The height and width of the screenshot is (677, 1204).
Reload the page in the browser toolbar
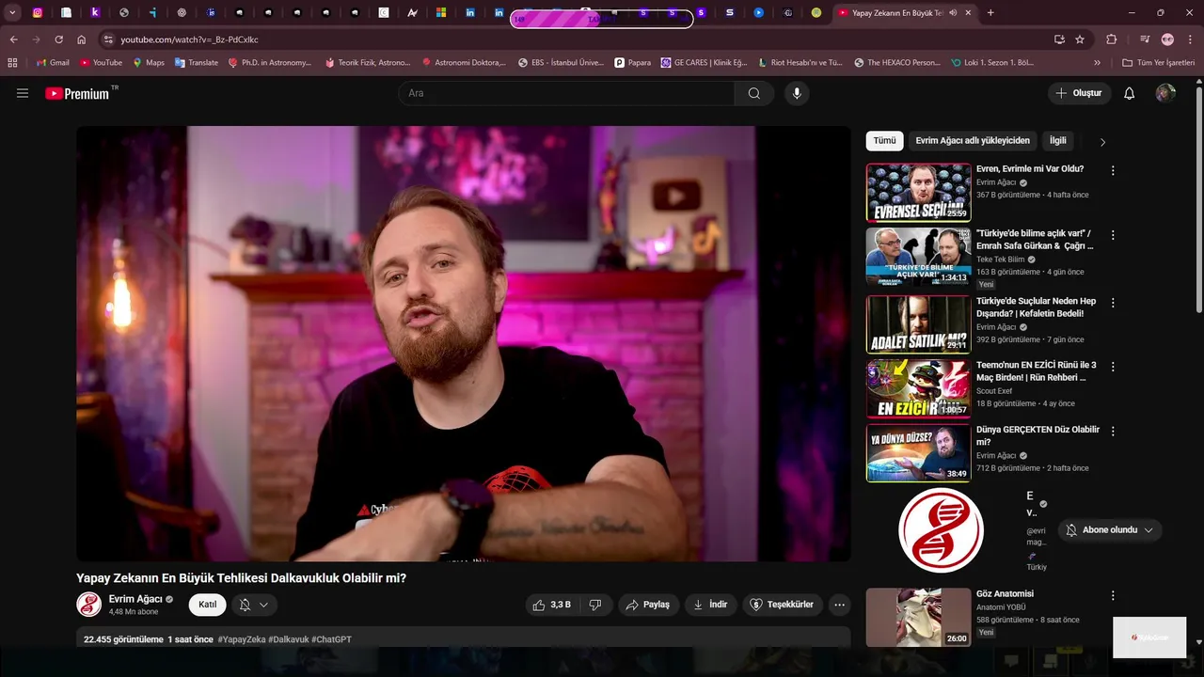[58, 39]
